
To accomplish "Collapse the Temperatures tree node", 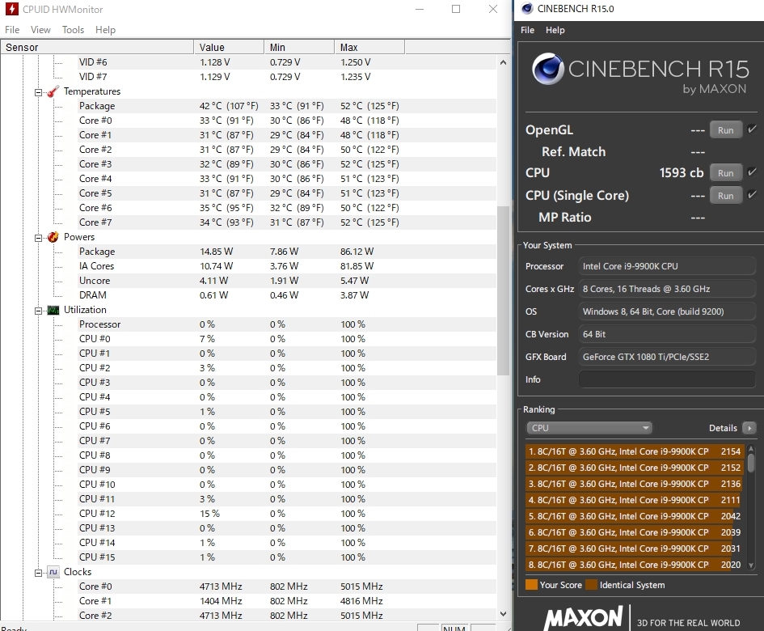I will (39, 92).
